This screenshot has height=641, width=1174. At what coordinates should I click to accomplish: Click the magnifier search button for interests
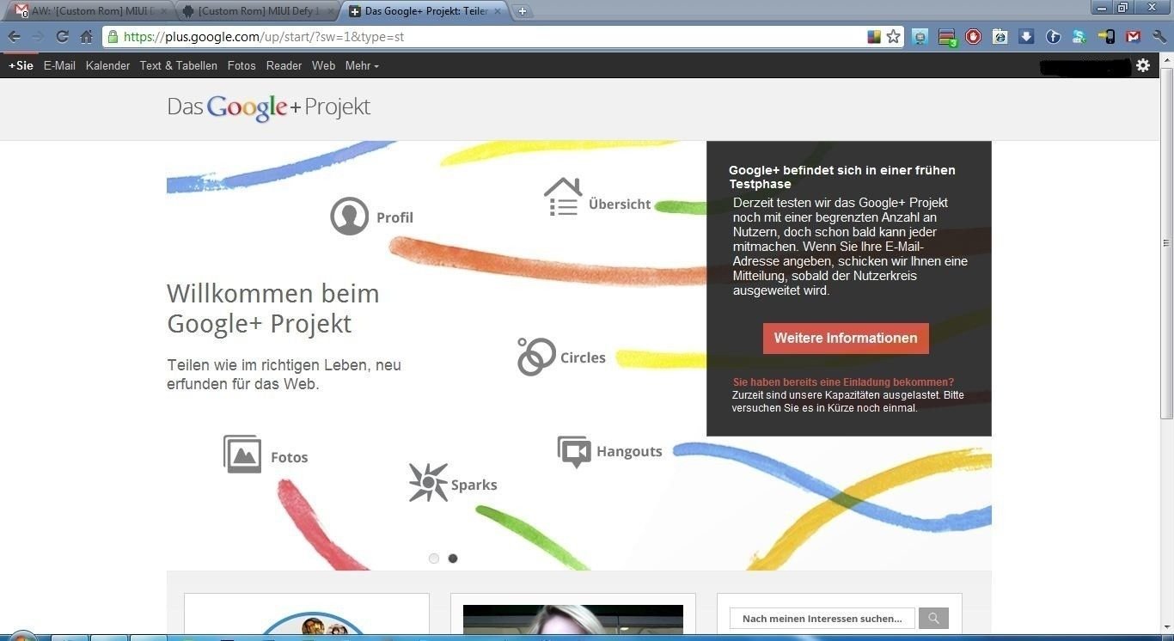933,618
